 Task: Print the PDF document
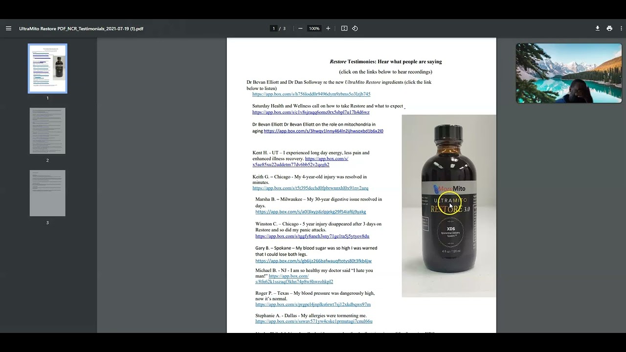click(x=609, y=28)
